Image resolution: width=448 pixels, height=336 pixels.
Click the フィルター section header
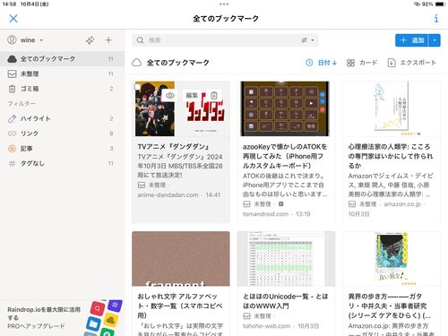click(22, 104)
